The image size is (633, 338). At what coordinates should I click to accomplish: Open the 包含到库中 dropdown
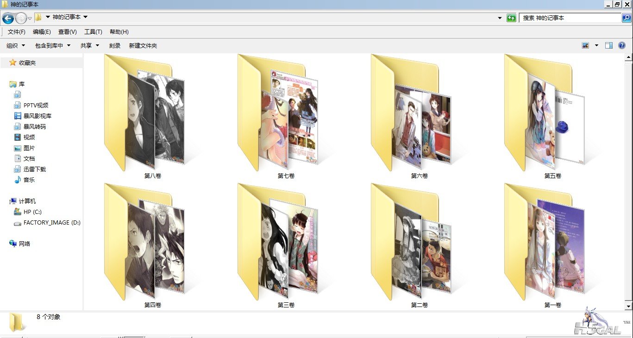click(53, 45)
